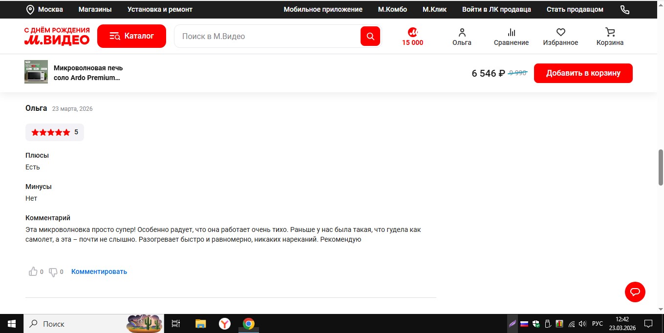
Task: Open the 15 000 bonus points icon
Action: click(413, 32)
